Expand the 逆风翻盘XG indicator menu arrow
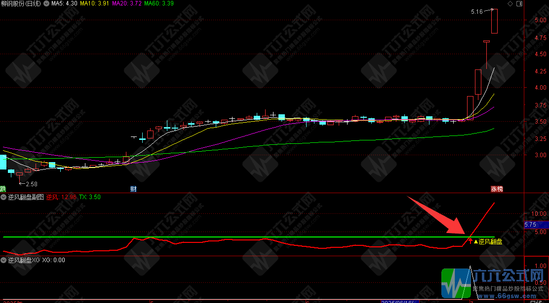Screen dimensions: 549x303 click(x=4, y=260)
